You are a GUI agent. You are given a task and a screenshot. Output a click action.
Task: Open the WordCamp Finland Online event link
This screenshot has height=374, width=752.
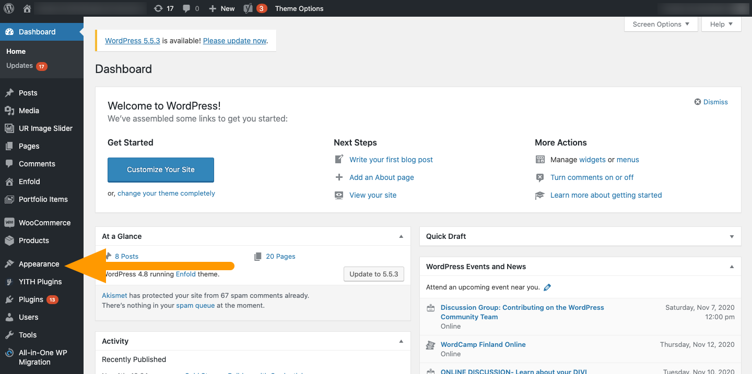[x=483, y=344]
